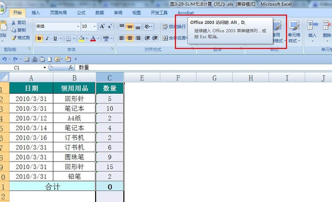The image size is (332, 202).
Task: Click the Increase Font Size icon
Action: pyautogui.click(x=102, y=26)
